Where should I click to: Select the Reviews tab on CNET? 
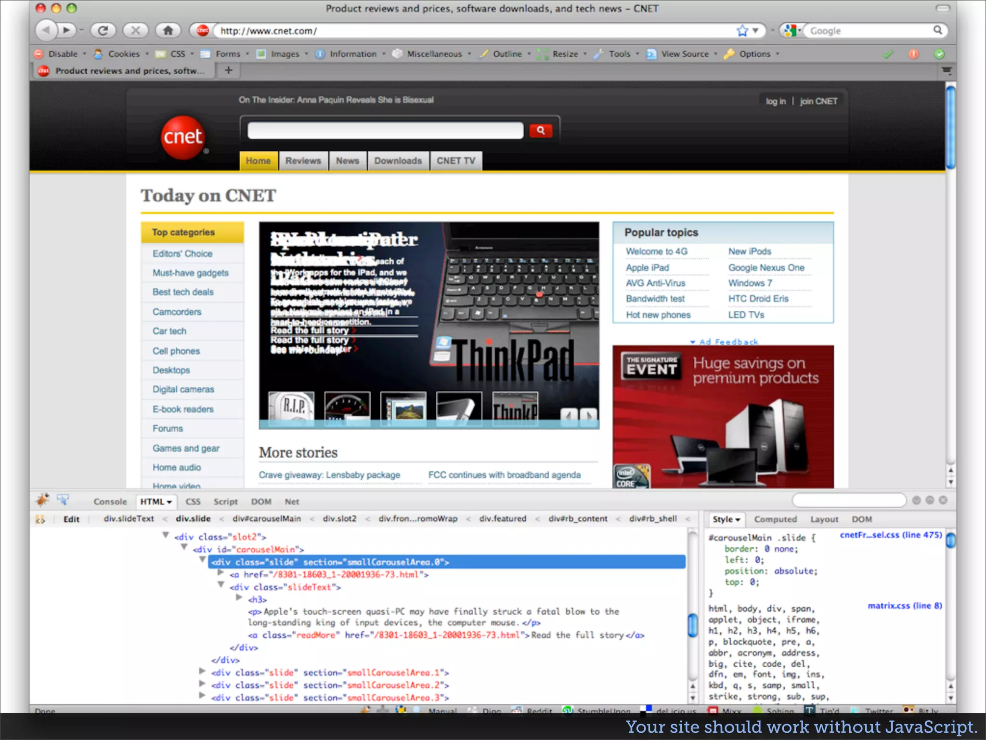(x=303, y=161)
